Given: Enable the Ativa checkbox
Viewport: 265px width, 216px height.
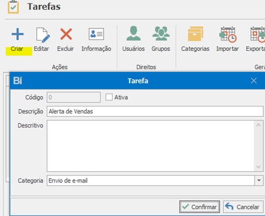Looking at the screenshot, I should (109, 97).
